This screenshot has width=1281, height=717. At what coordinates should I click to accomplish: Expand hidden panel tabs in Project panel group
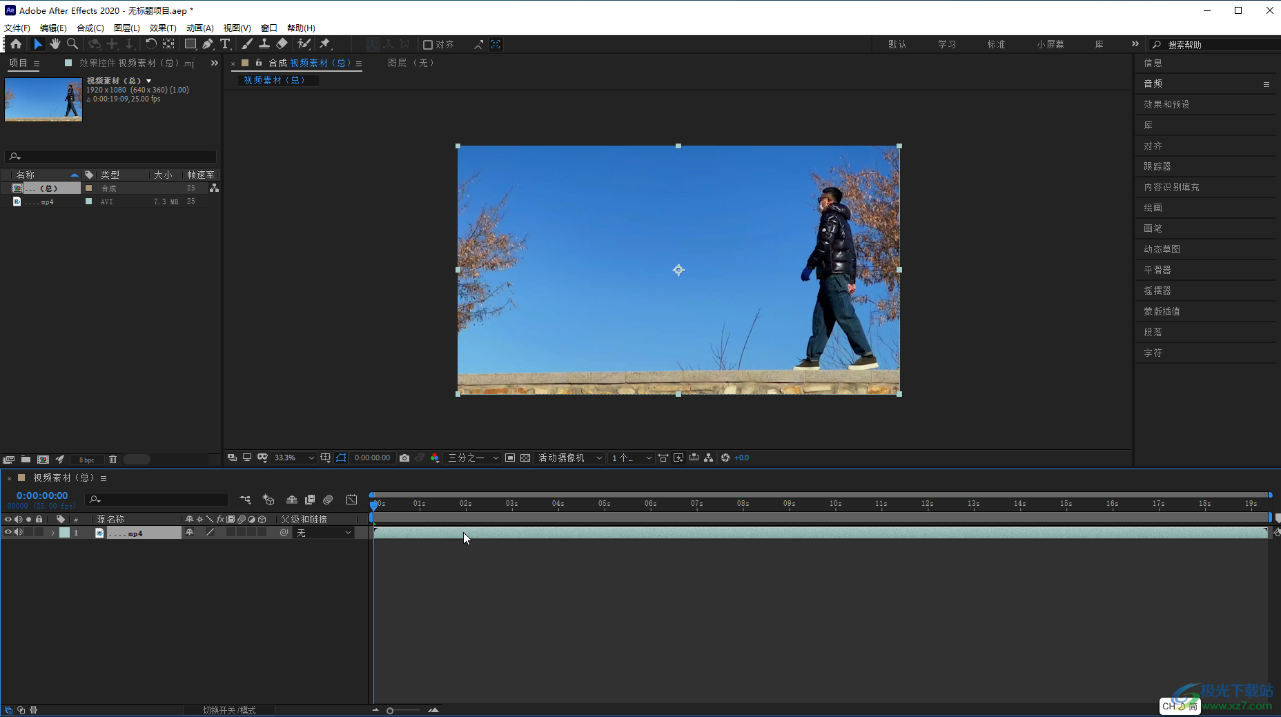click(215, 63)
